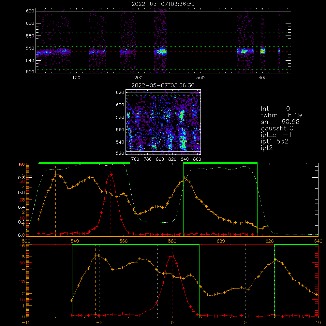Click x-axis label 5 on the bottom plot
The width and height of the screenshot is (326, 326).
245,323
